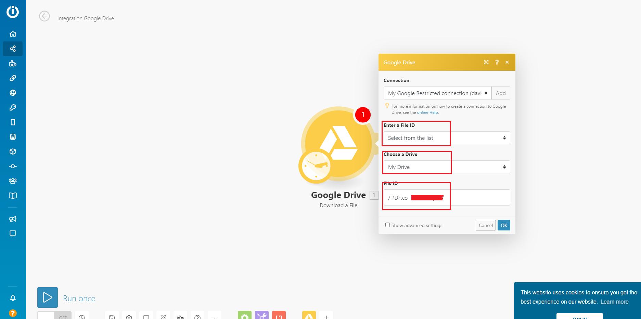Open help in the Google Drive dialog header
This screenshot has height=319, width=641.
click(497, 62)
